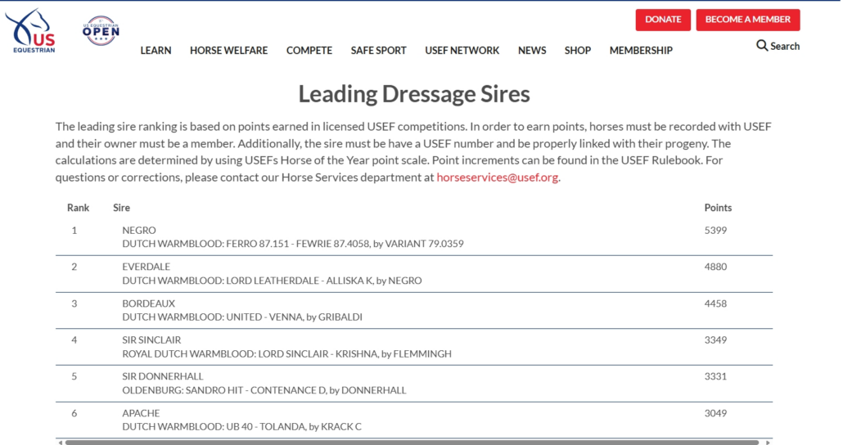Select the NEGRO sire row

(x=139, y=231)
